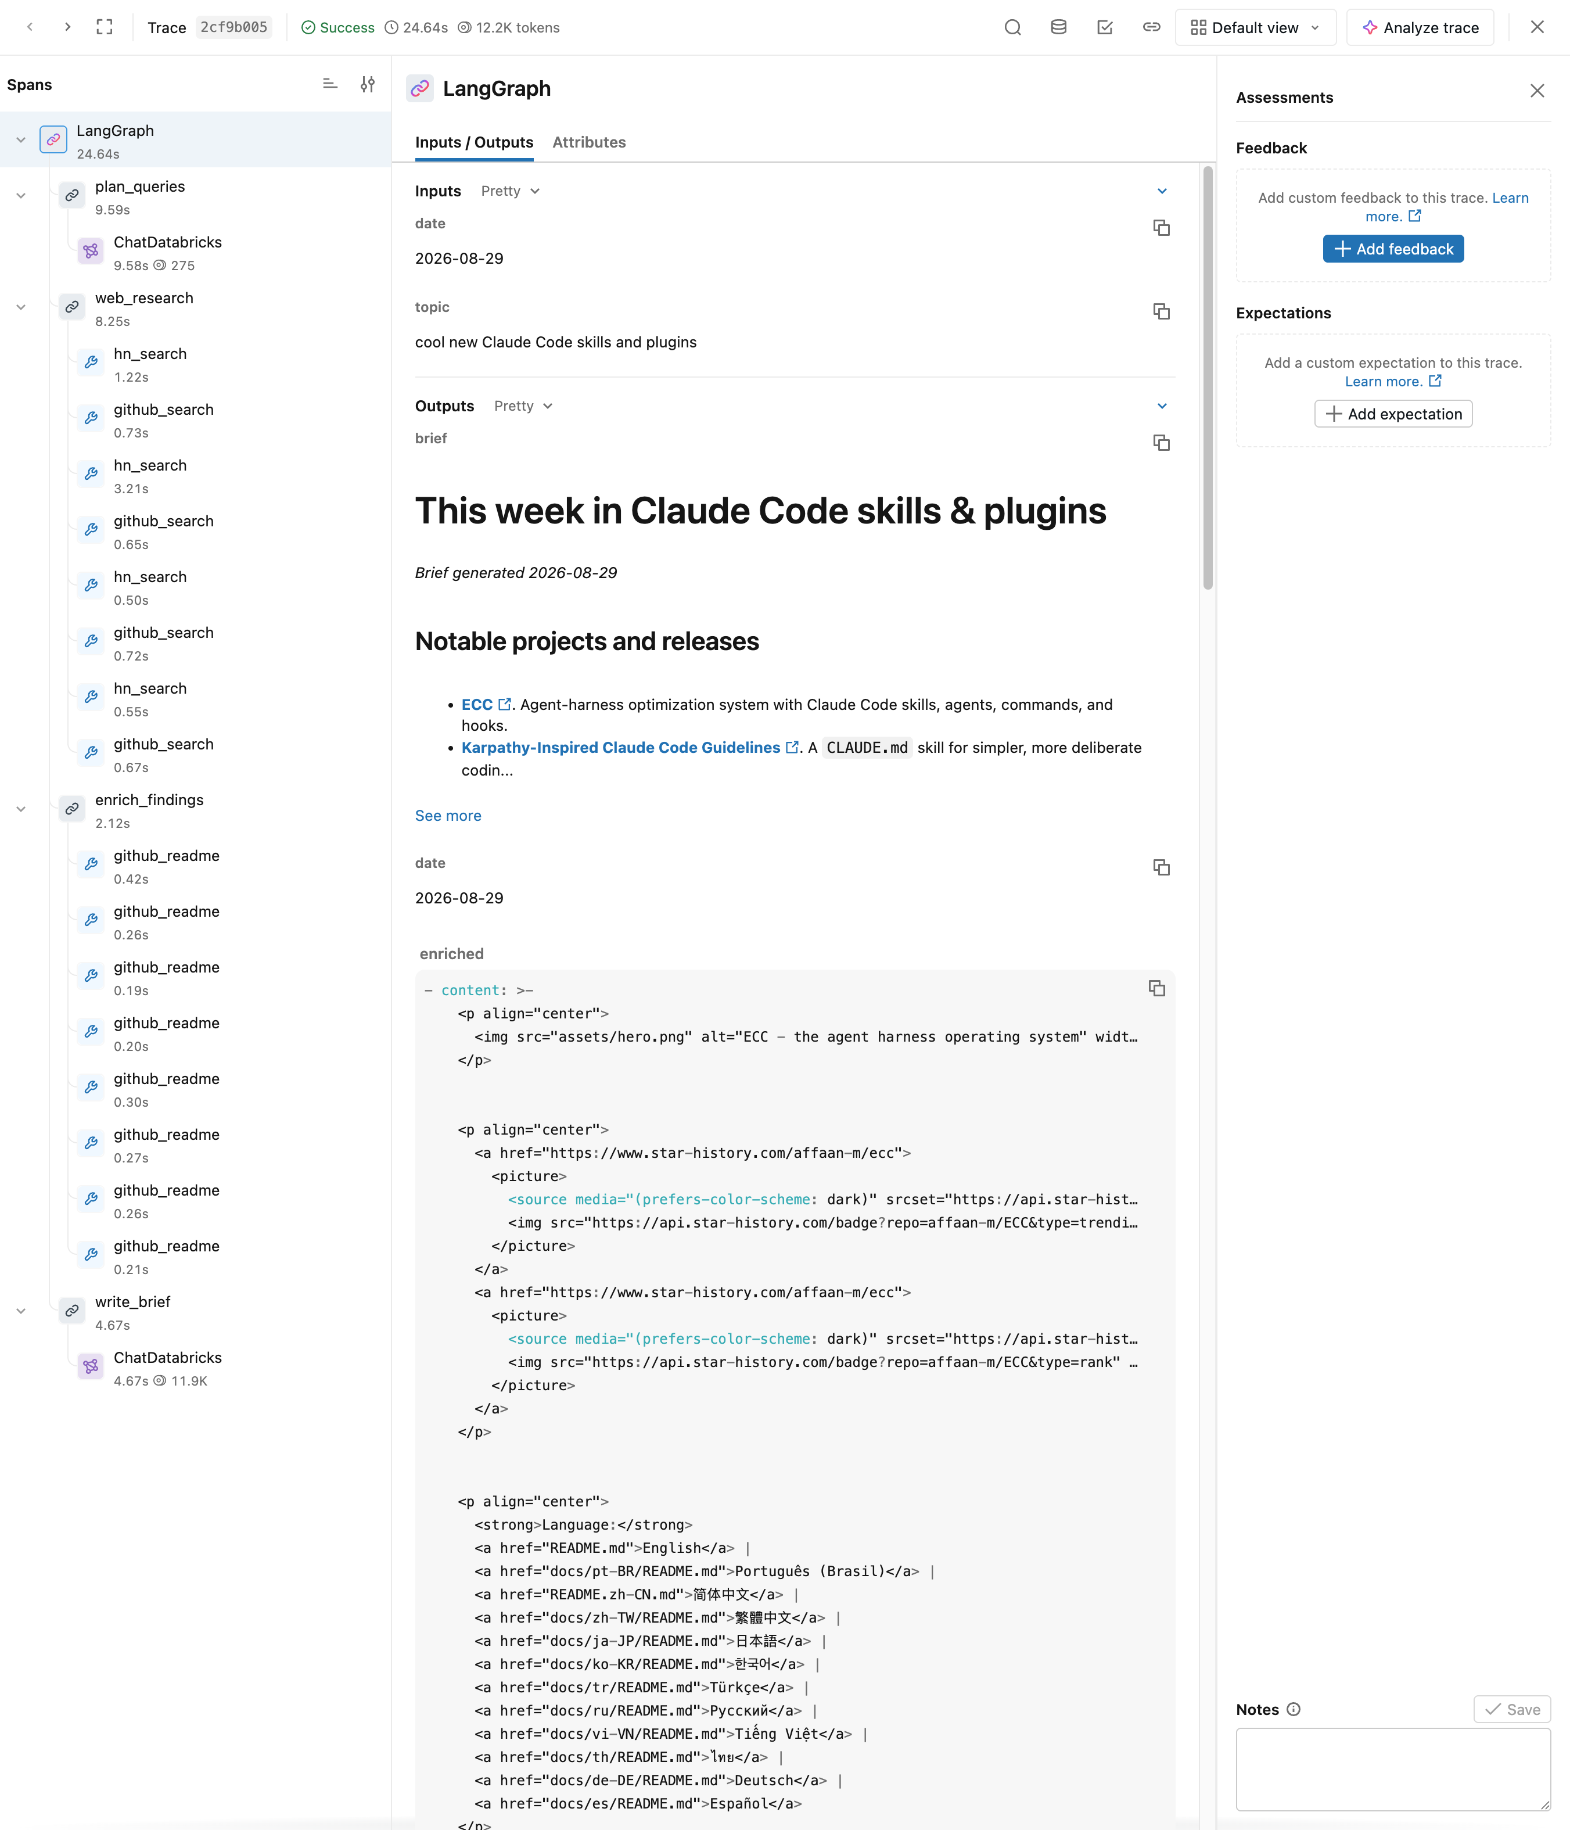Collapse the Inputs section chevron
This screenshot has width=1570, height=1830.
tap(1162, 191)
